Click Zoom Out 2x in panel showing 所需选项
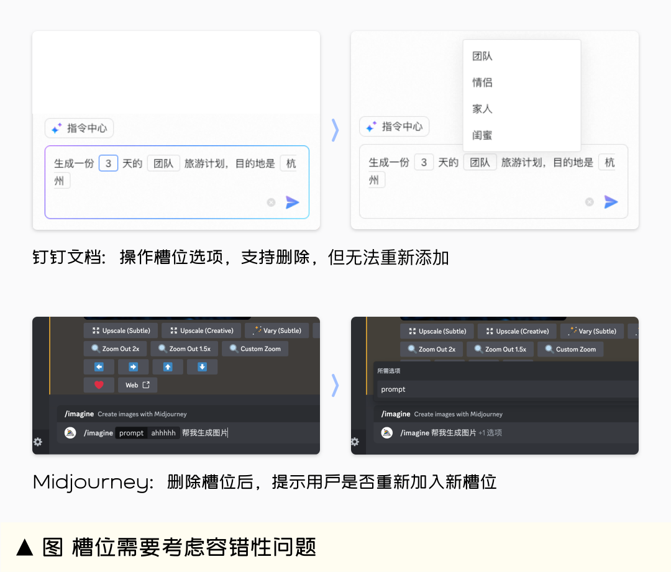The width and height of the screenshot is (671, 572). click(x=431, y=349)
